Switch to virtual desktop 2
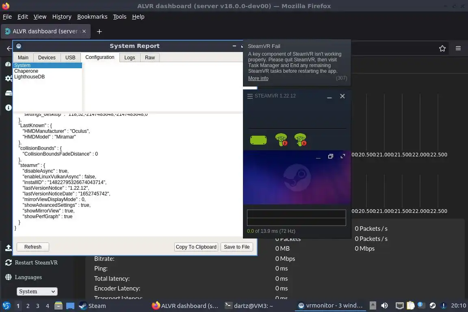The width and height of the screenshot is (468, 312). coord(28,306)
